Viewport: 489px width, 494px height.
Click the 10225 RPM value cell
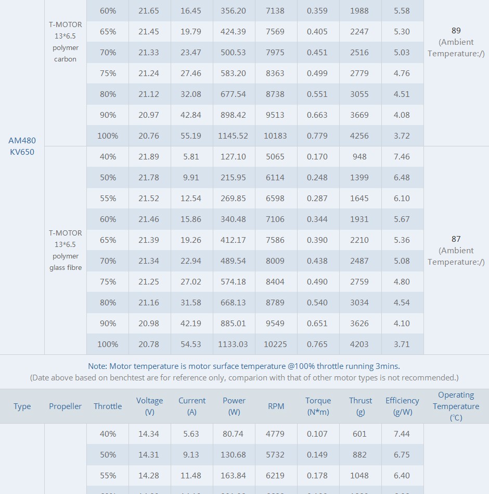coord(276,344)
